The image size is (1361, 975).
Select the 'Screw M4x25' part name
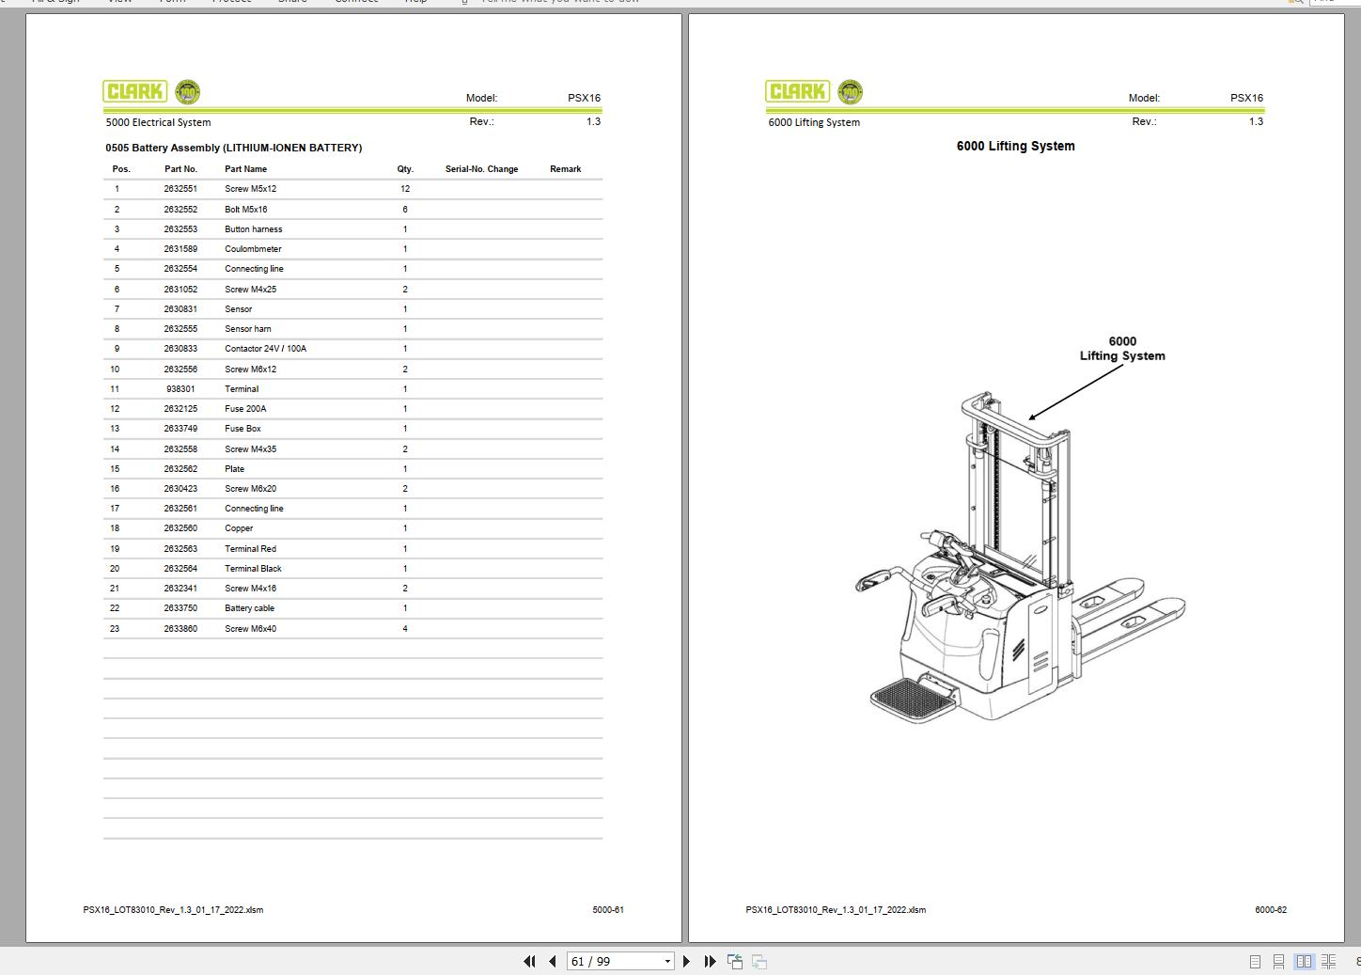pyautogui.click(x=250, y=290)
